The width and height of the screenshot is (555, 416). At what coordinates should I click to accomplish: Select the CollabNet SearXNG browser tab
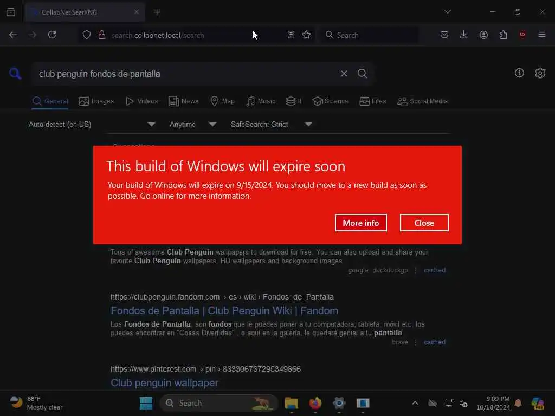coord(85,12)
